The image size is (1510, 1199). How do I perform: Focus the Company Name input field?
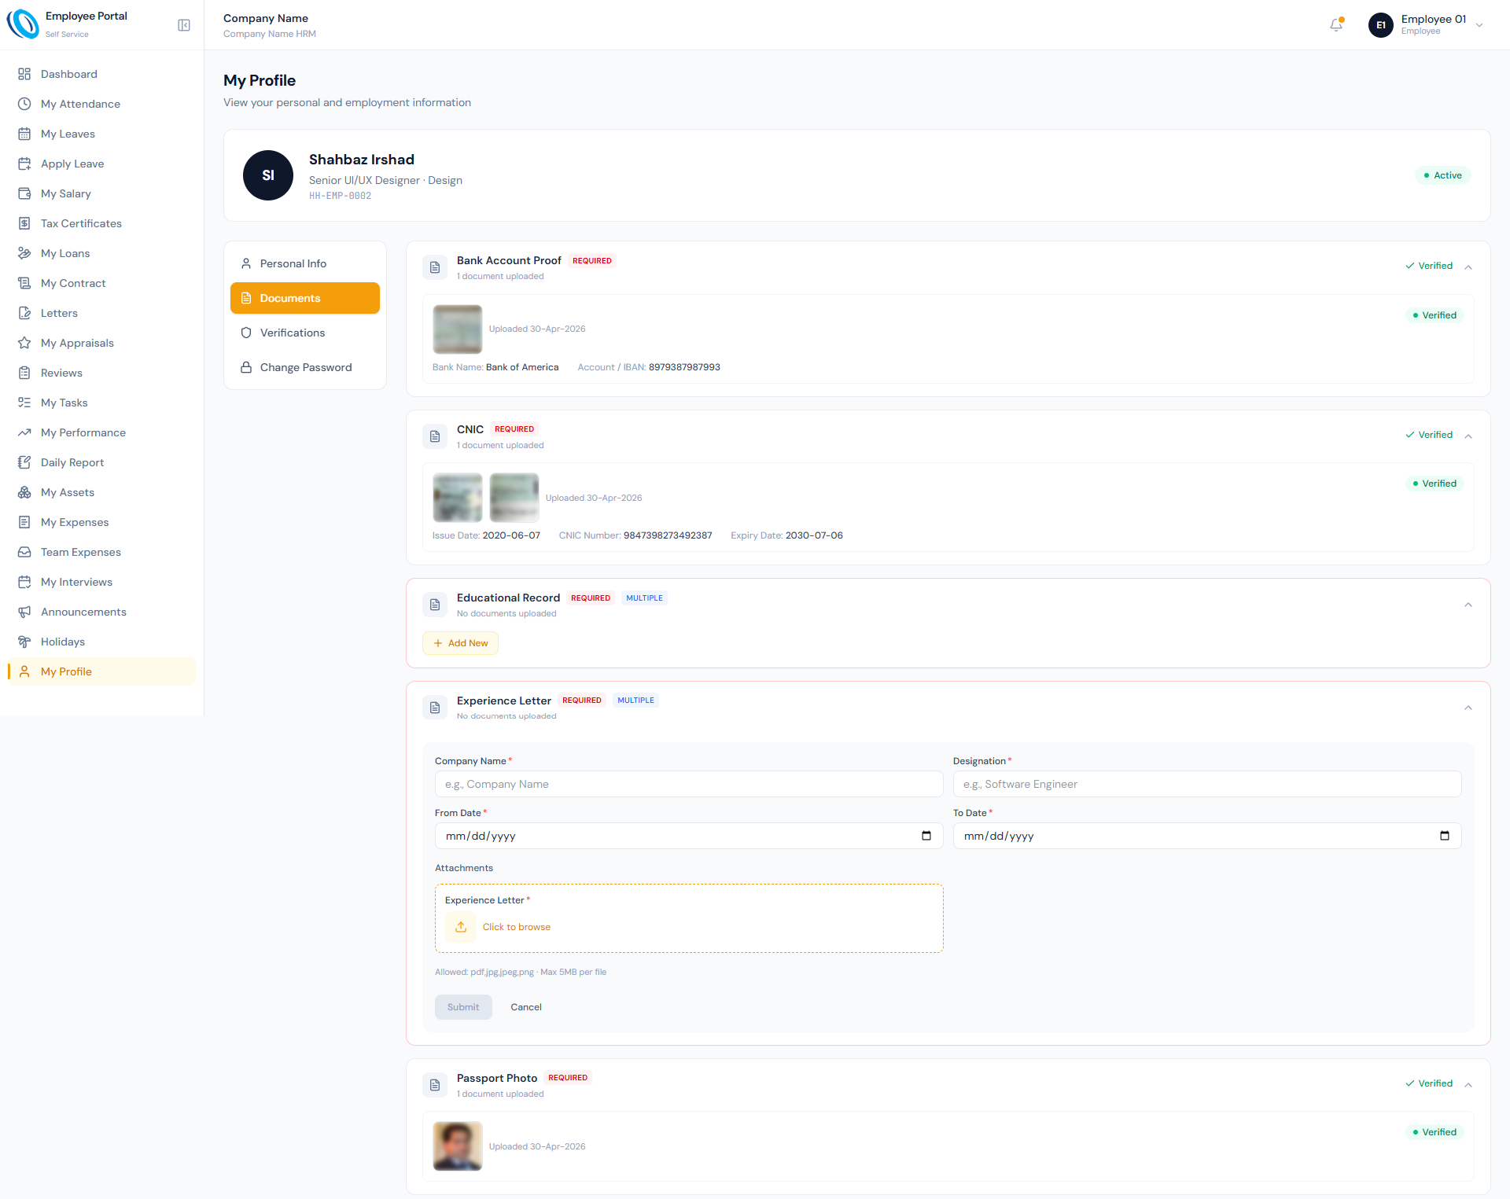(x=689, y=784)
